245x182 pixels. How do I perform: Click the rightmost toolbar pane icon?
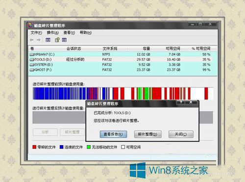point(64,40)
